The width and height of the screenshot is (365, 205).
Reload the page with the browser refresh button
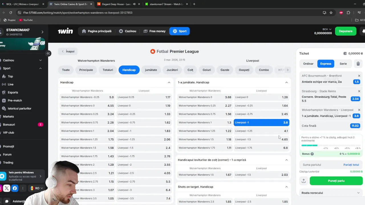(11, 13)
